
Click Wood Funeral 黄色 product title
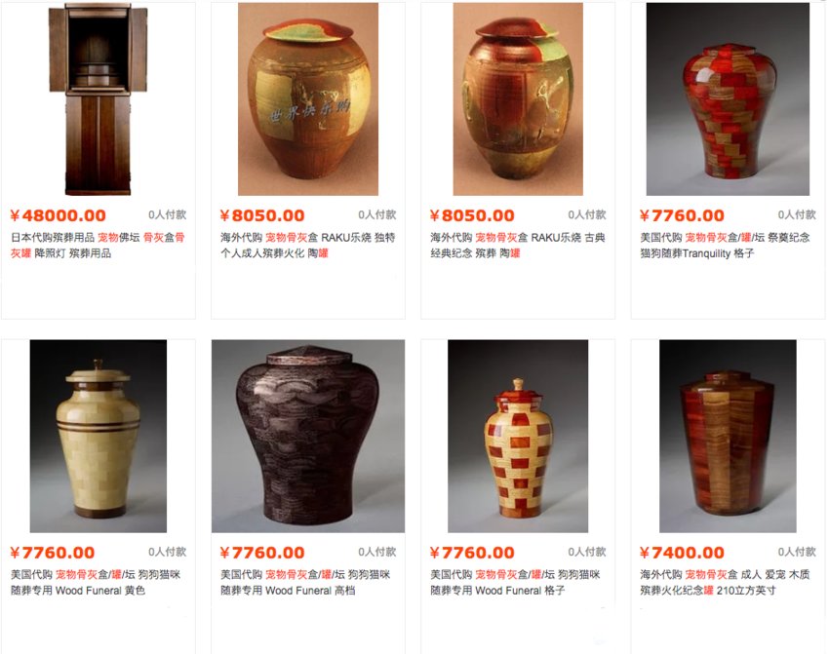[96, 582]
